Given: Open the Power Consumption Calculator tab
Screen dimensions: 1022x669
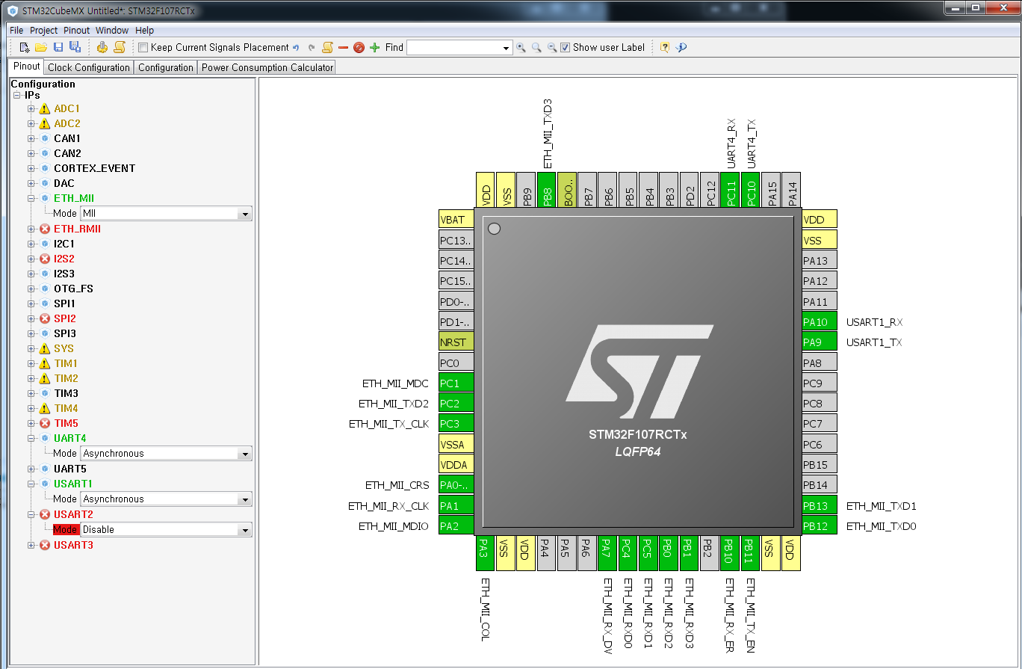Looking at the screenshot, I should 267,67.
